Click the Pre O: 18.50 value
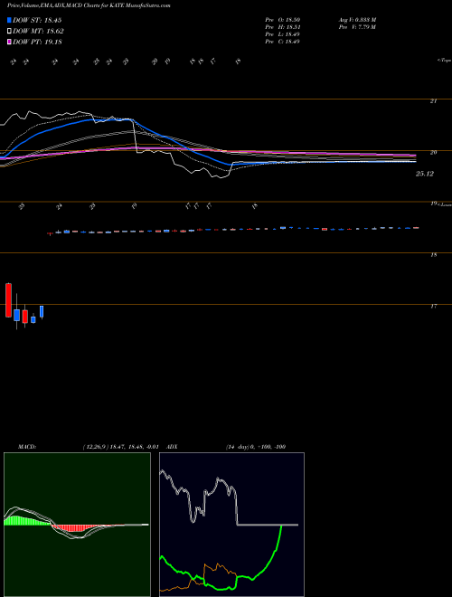Viewport: 452px width, 597px height. [x=282, y=20]
